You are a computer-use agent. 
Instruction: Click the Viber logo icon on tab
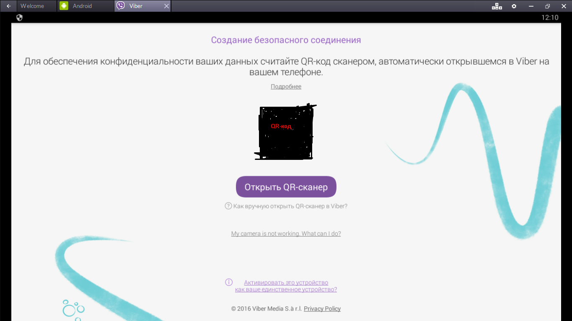[121, 6]
